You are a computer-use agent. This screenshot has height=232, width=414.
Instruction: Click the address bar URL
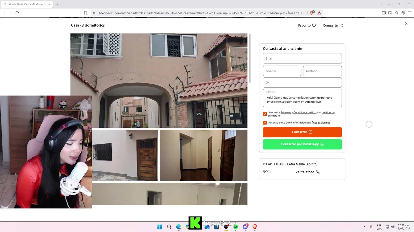tap(201, 13)
